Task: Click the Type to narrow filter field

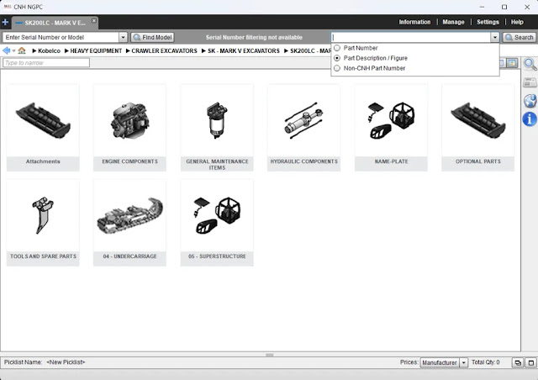Action: point(46,63)
